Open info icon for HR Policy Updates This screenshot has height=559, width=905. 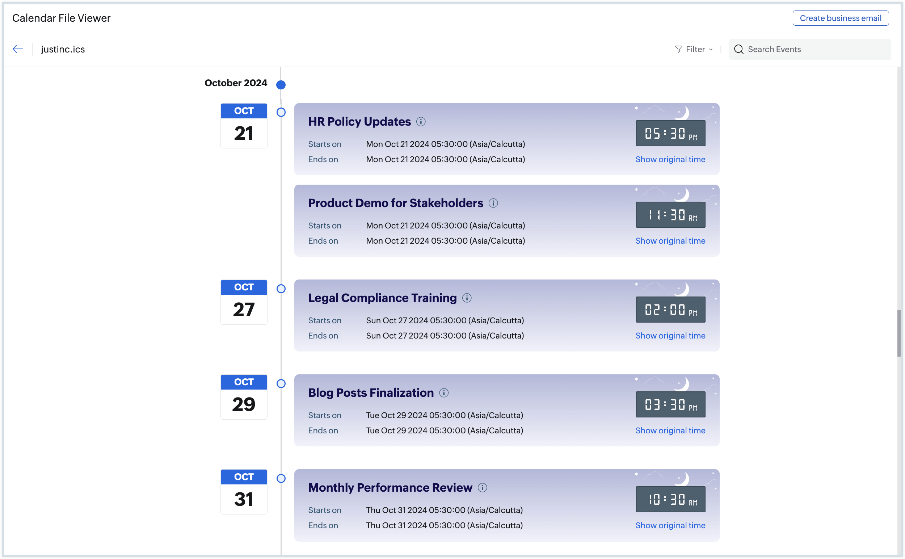click(421, 122)
